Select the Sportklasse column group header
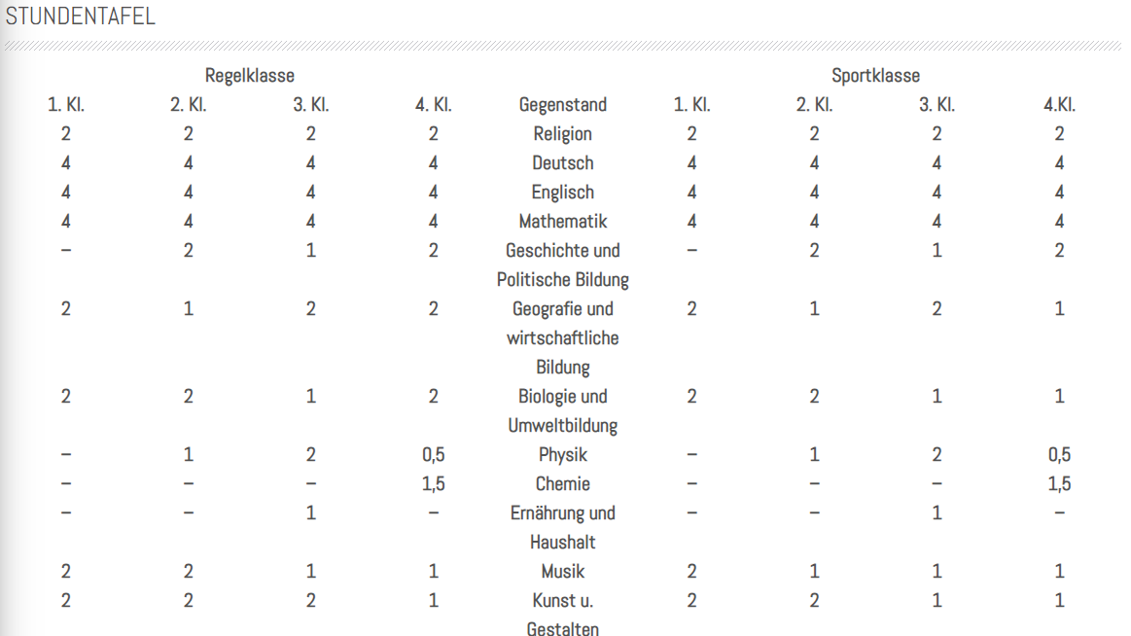 pyautogui.click(x=875, y=76)
